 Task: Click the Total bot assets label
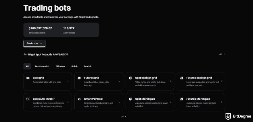(x=37, y=33)
